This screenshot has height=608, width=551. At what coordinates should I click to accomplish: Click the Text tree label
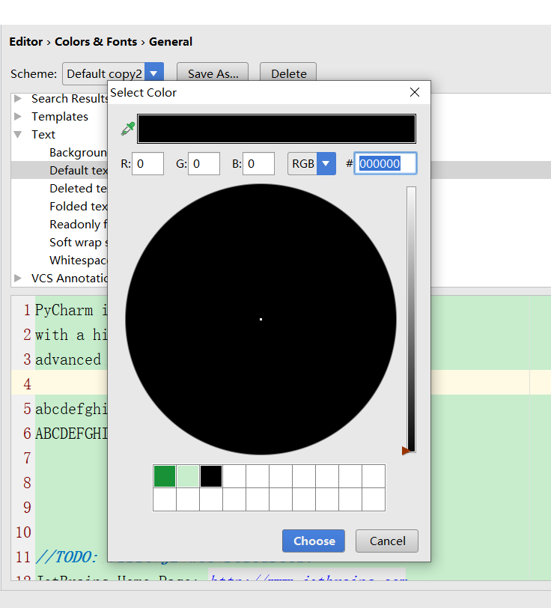click(43, 134)
